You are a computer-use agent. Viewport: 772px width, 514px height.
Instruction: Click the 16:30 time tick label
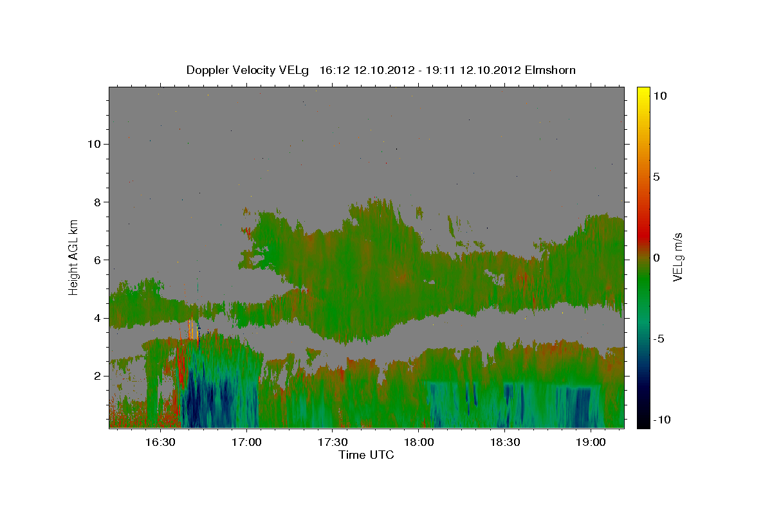(x=160, y=442)
